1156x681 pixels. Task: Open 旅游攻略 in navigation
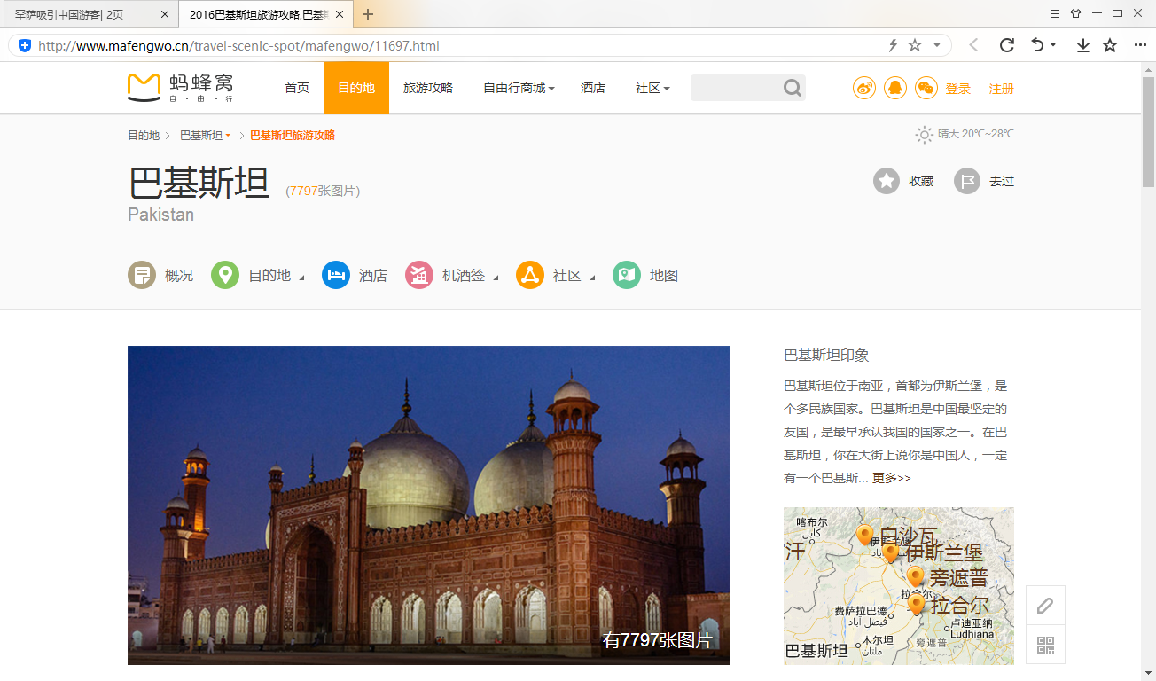(x=428, y=88)
